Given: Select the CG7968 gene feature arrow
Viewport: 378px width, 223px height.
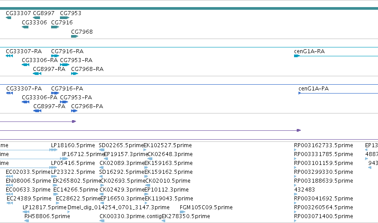Looking at the screenshot, I should tap(75, 36).
